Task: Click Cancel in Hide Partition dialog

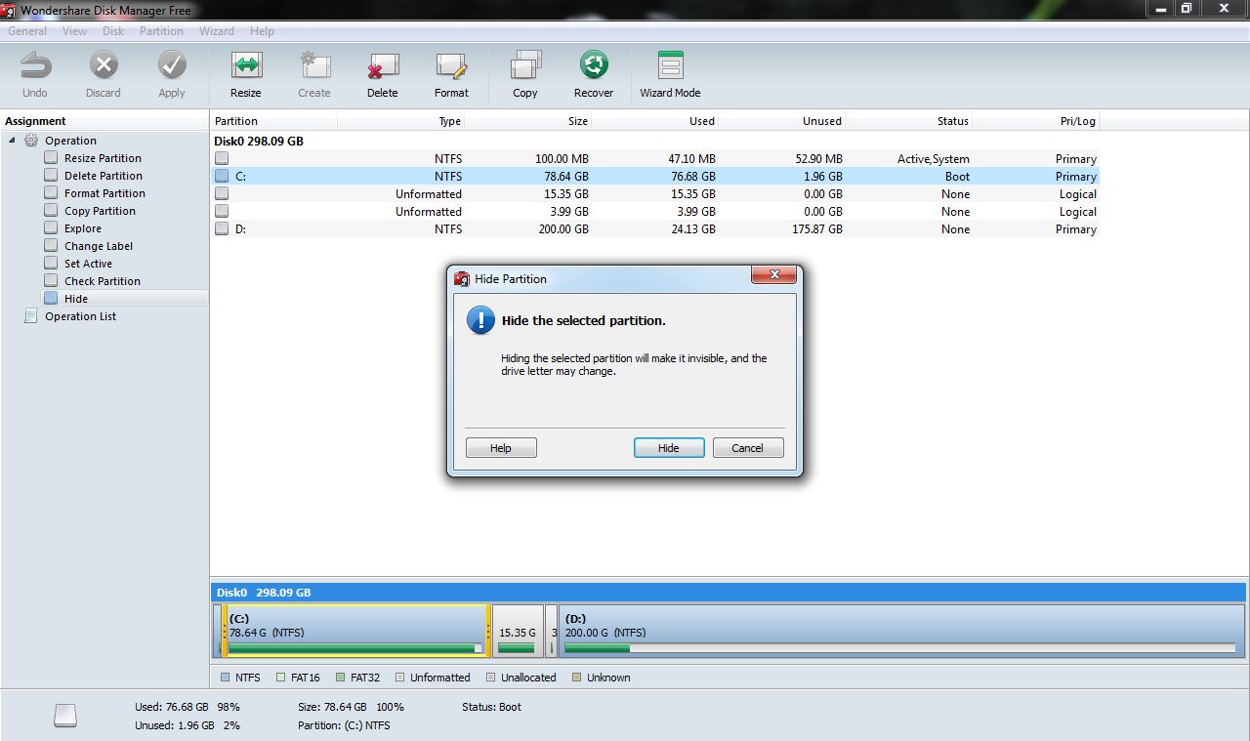Action: (x=747, y=448)
